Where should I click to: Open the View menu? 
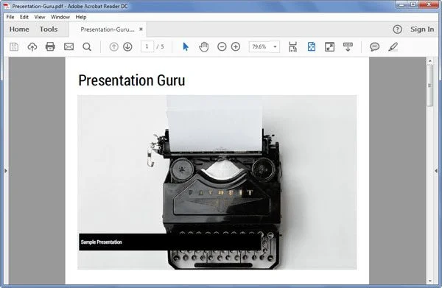tap(40, 17)
